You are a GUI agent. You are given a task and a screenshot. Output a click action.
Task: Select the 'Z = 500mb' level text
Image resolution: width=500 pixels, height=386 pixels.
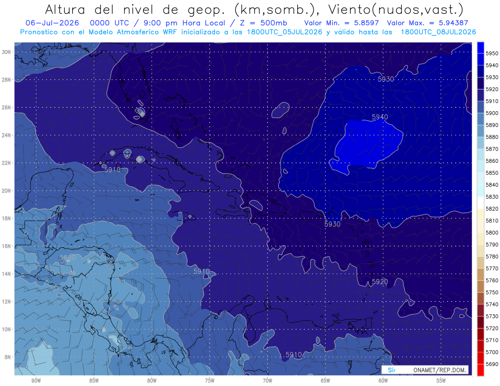264,23
